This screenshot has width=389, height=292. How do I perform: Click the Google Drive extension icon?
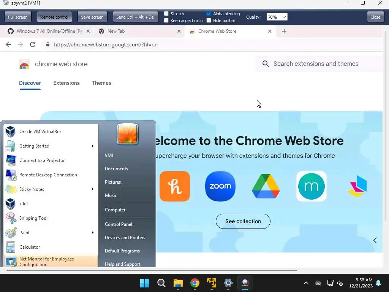click(x=266, y=186)
